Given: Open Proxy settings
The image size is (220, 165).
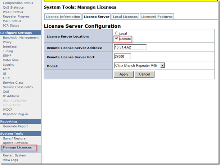Looking at the screenshot, I should click(x=7, y=42).
